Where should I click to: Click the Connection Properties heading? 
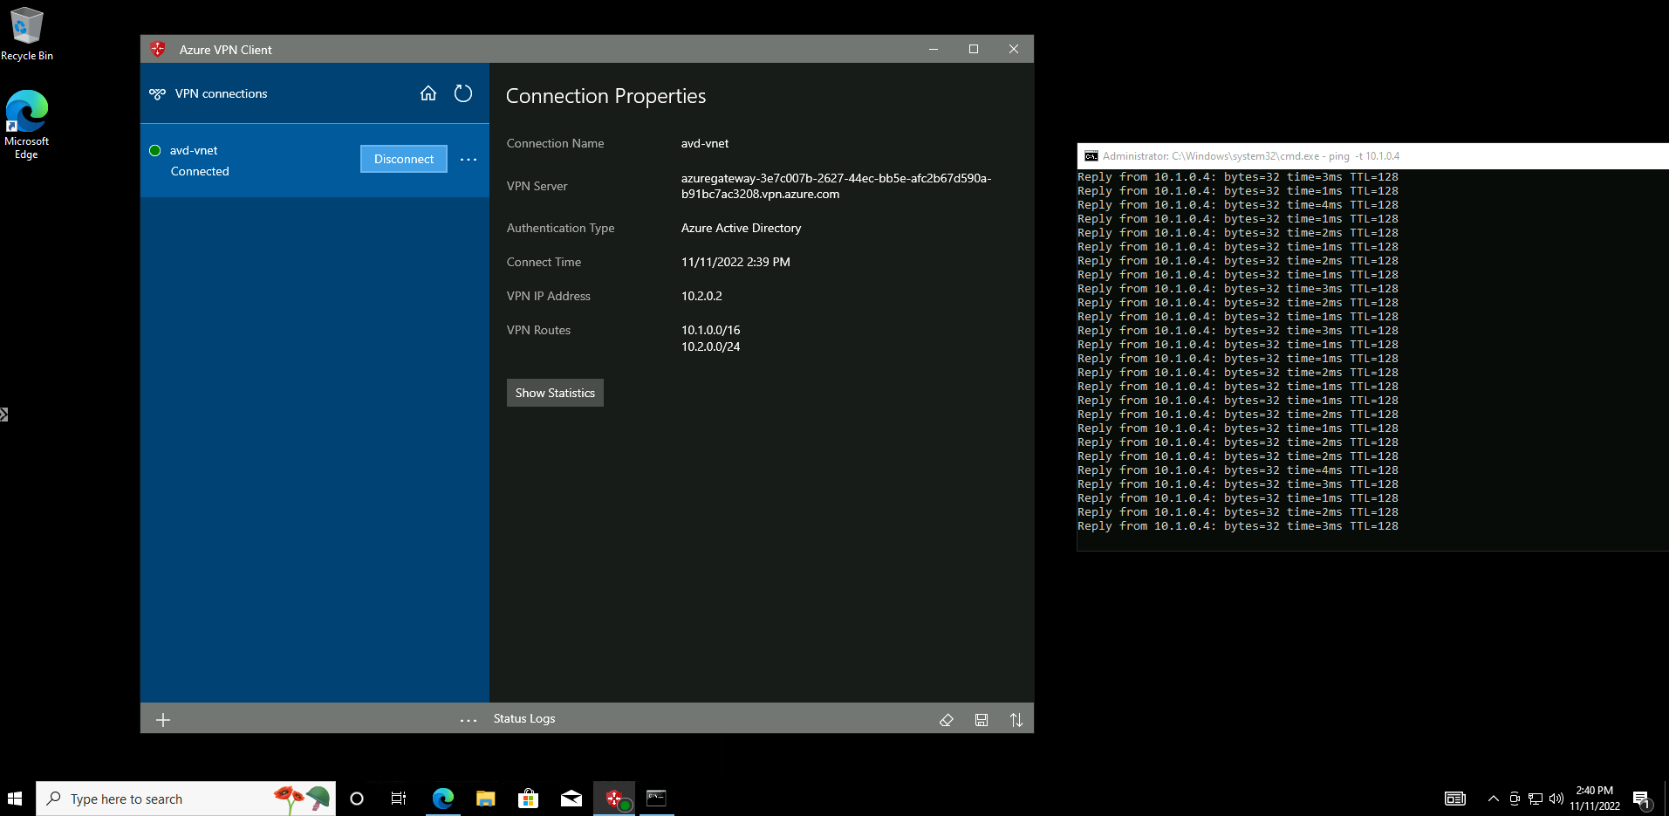coord(606,96)
